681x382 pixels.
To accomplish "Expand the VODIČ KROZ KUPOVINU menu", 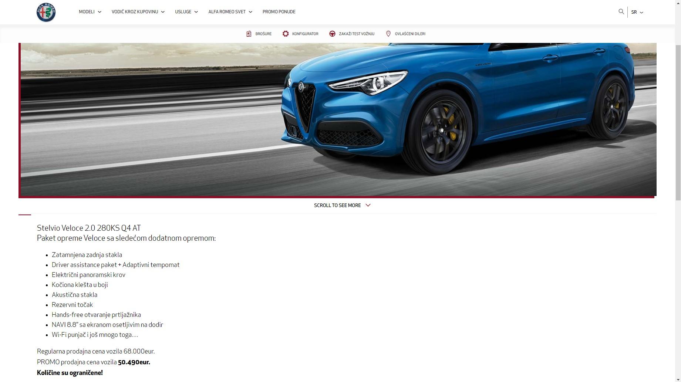I will 138,12.
